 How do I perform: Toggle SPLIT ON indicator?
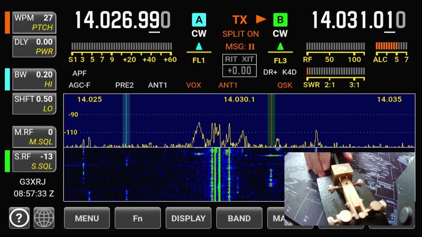(x=240, y=34)
